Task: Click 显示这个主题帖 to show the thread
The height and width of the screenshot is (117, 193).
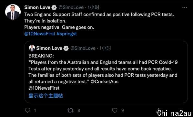Action: [46, 96]
